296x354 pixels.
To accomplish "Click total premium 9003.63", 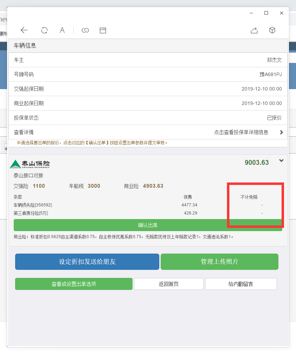I will point(257,162).
